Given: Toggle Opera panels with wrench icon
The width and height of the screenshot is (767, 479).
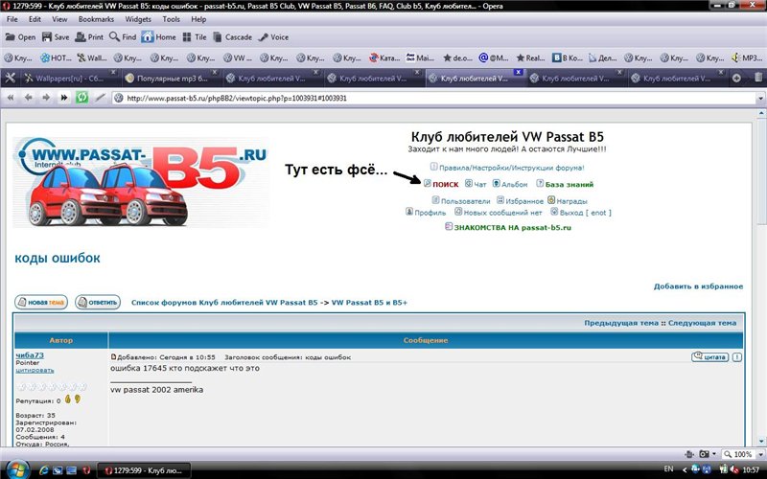Looking at the screenshot, I should pos(11,78).
